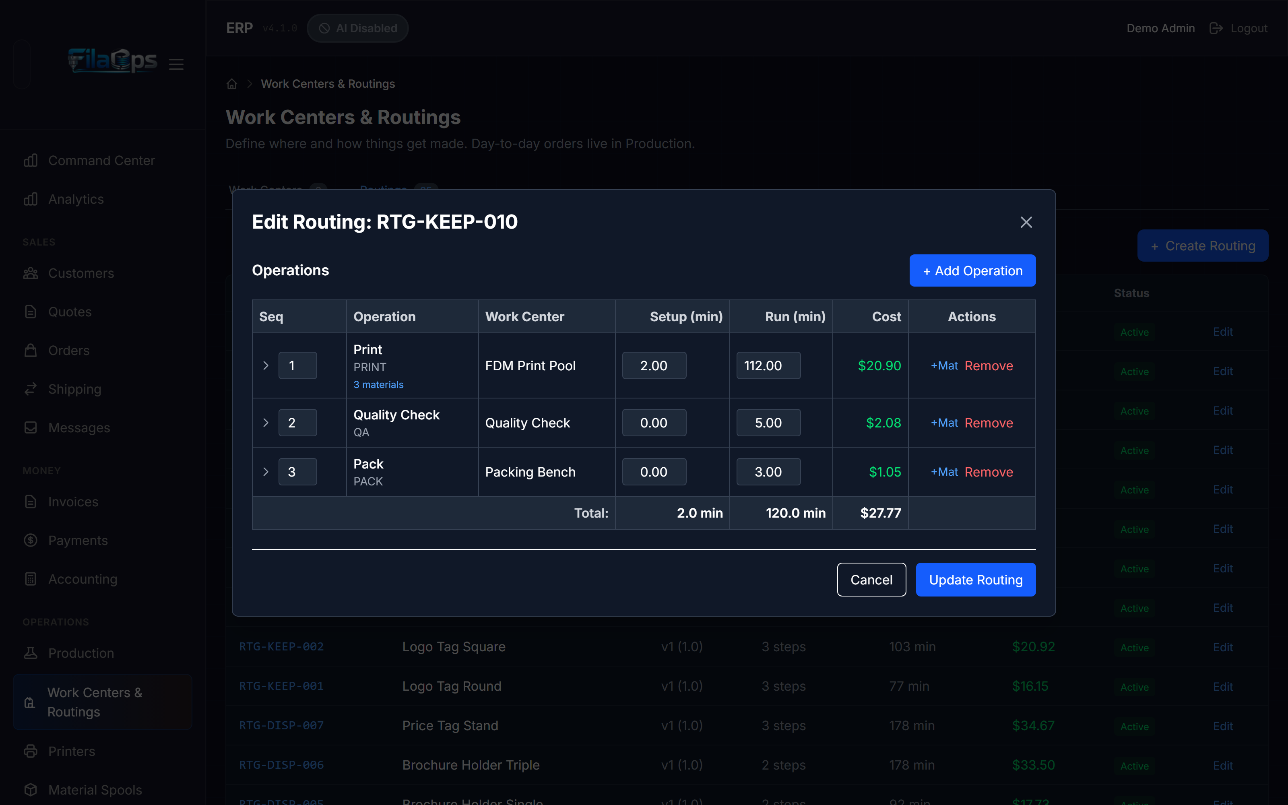1288x805 pixels.
Task: Click the FilaOps logo
Action: (112, 60)
